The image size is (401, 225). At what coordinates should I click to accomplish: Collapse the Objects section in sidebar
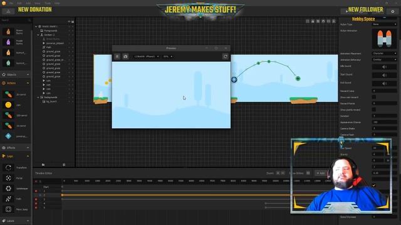point(28,75)
